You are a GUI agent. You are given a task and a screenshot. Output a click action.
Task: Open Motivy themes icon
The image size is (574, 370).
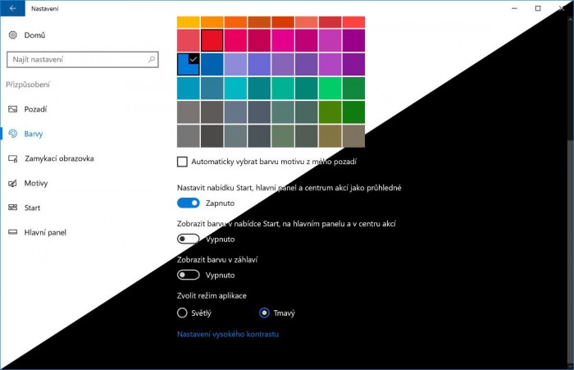point(13,183)
